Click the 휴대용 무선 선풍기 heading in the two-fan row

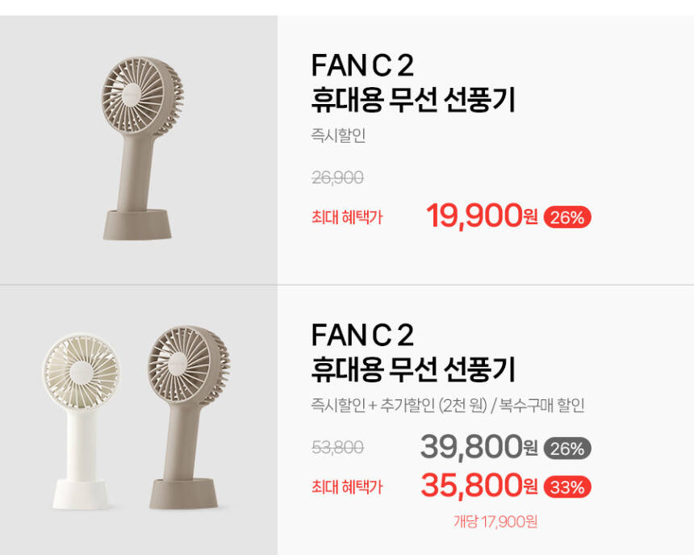pyautogui.click(x=412, y=369)
